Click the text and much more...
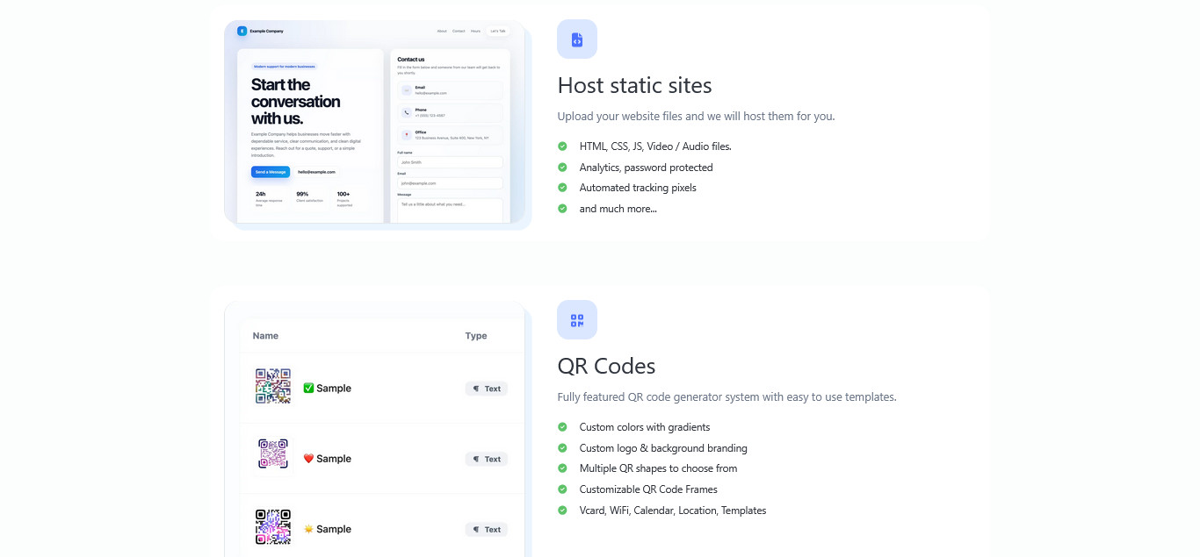The image size is (1200, 557). click(x=618, y=209)
